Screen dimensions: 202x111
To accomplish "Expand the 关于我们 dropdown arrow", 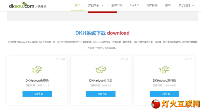I will (193, 5).
